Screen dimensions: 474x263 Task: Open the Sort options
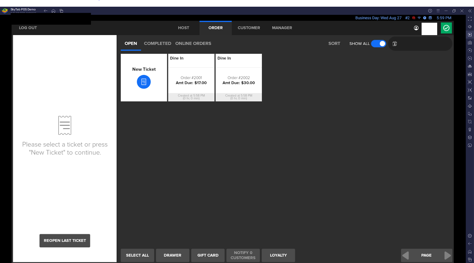click(334, 44)
